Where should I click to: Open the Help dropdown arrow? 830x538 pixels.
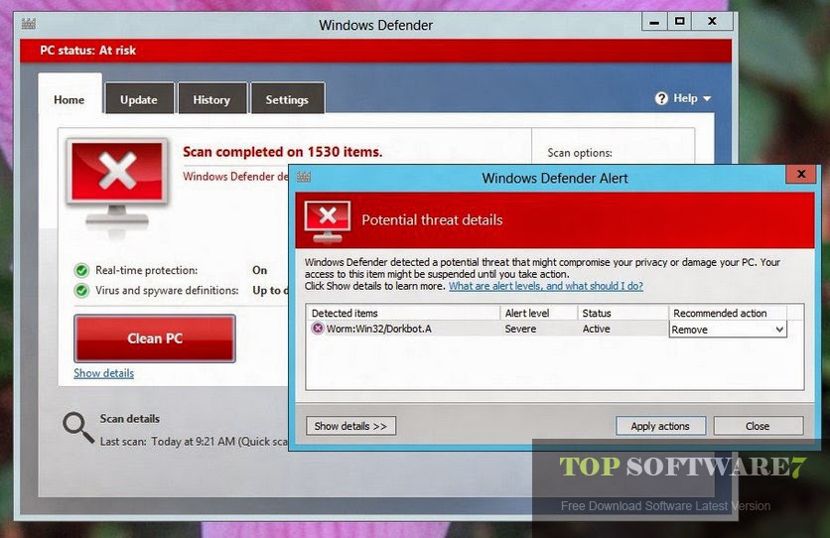click(707, 99)
